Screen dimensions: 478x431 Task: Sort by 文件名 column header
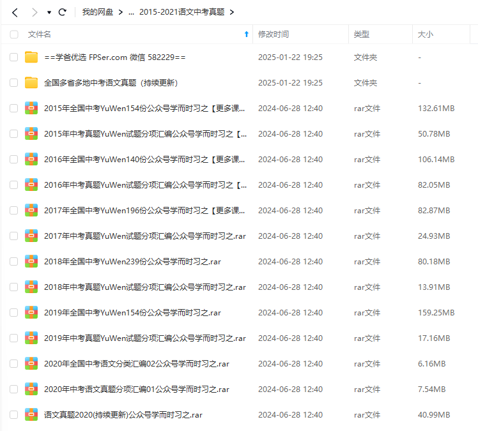(40, 34)
